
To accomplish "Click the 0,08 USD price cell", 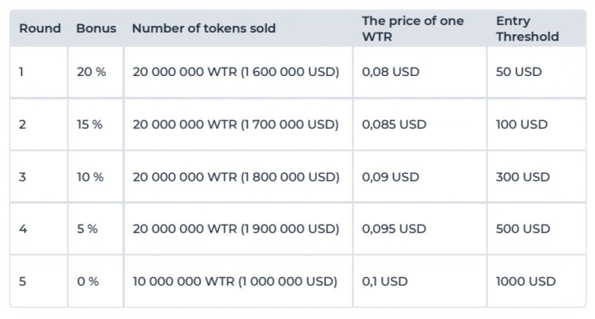I will [x=390, y=72].
